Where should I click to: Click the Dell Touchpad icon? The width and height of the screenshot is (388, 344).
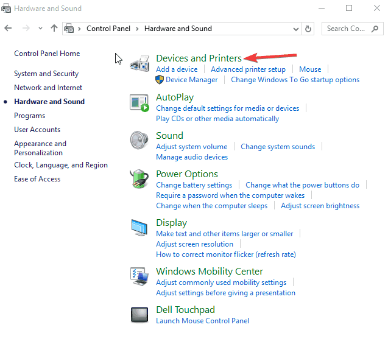point(139,315)
